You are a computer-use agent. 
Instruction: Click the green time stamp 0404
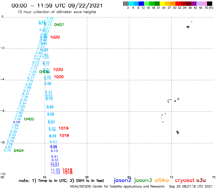(x=19, y=151)
